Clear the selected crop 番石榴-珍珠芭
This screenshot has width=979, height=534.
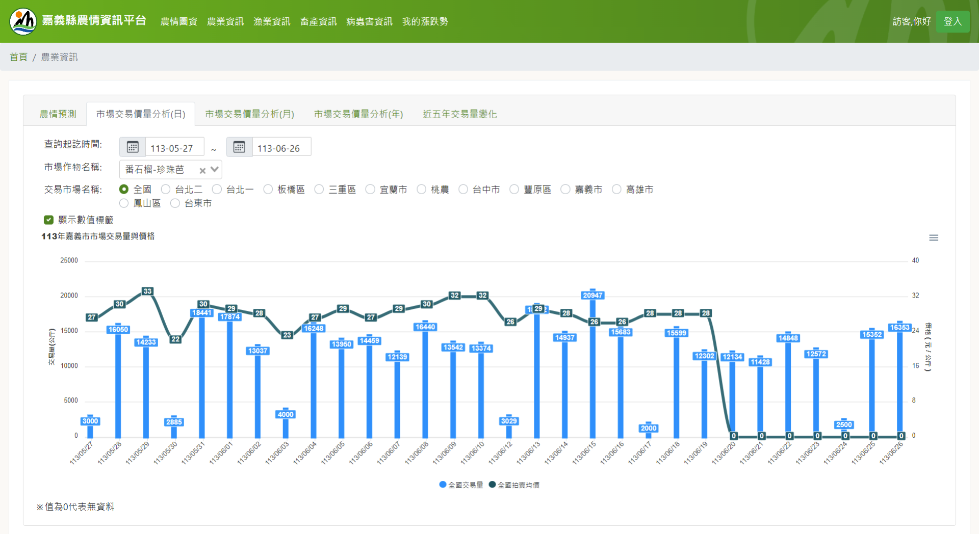[202, 171]
